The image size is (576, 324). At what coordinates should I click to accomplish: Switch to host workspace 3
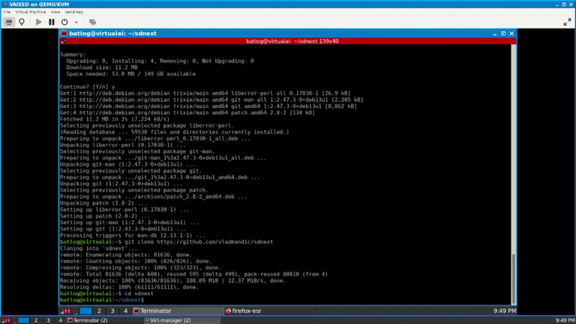tap(48, 320)
